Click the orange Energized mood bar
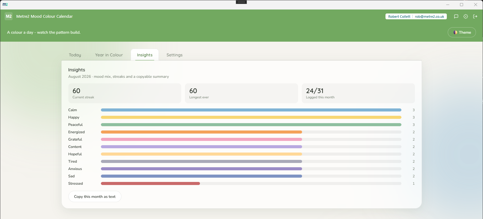Image resolution: width=483 pixels, height=219 pixels. pos(201,132)
